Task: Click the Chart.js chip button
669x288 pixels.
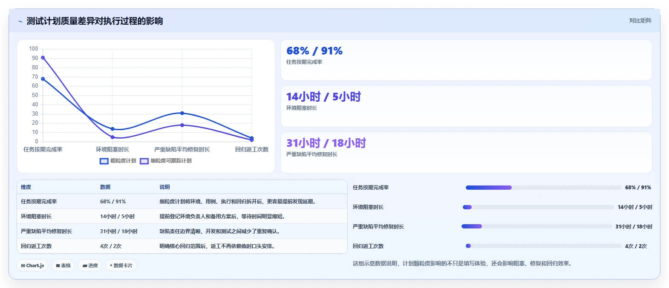Action: 32,265
